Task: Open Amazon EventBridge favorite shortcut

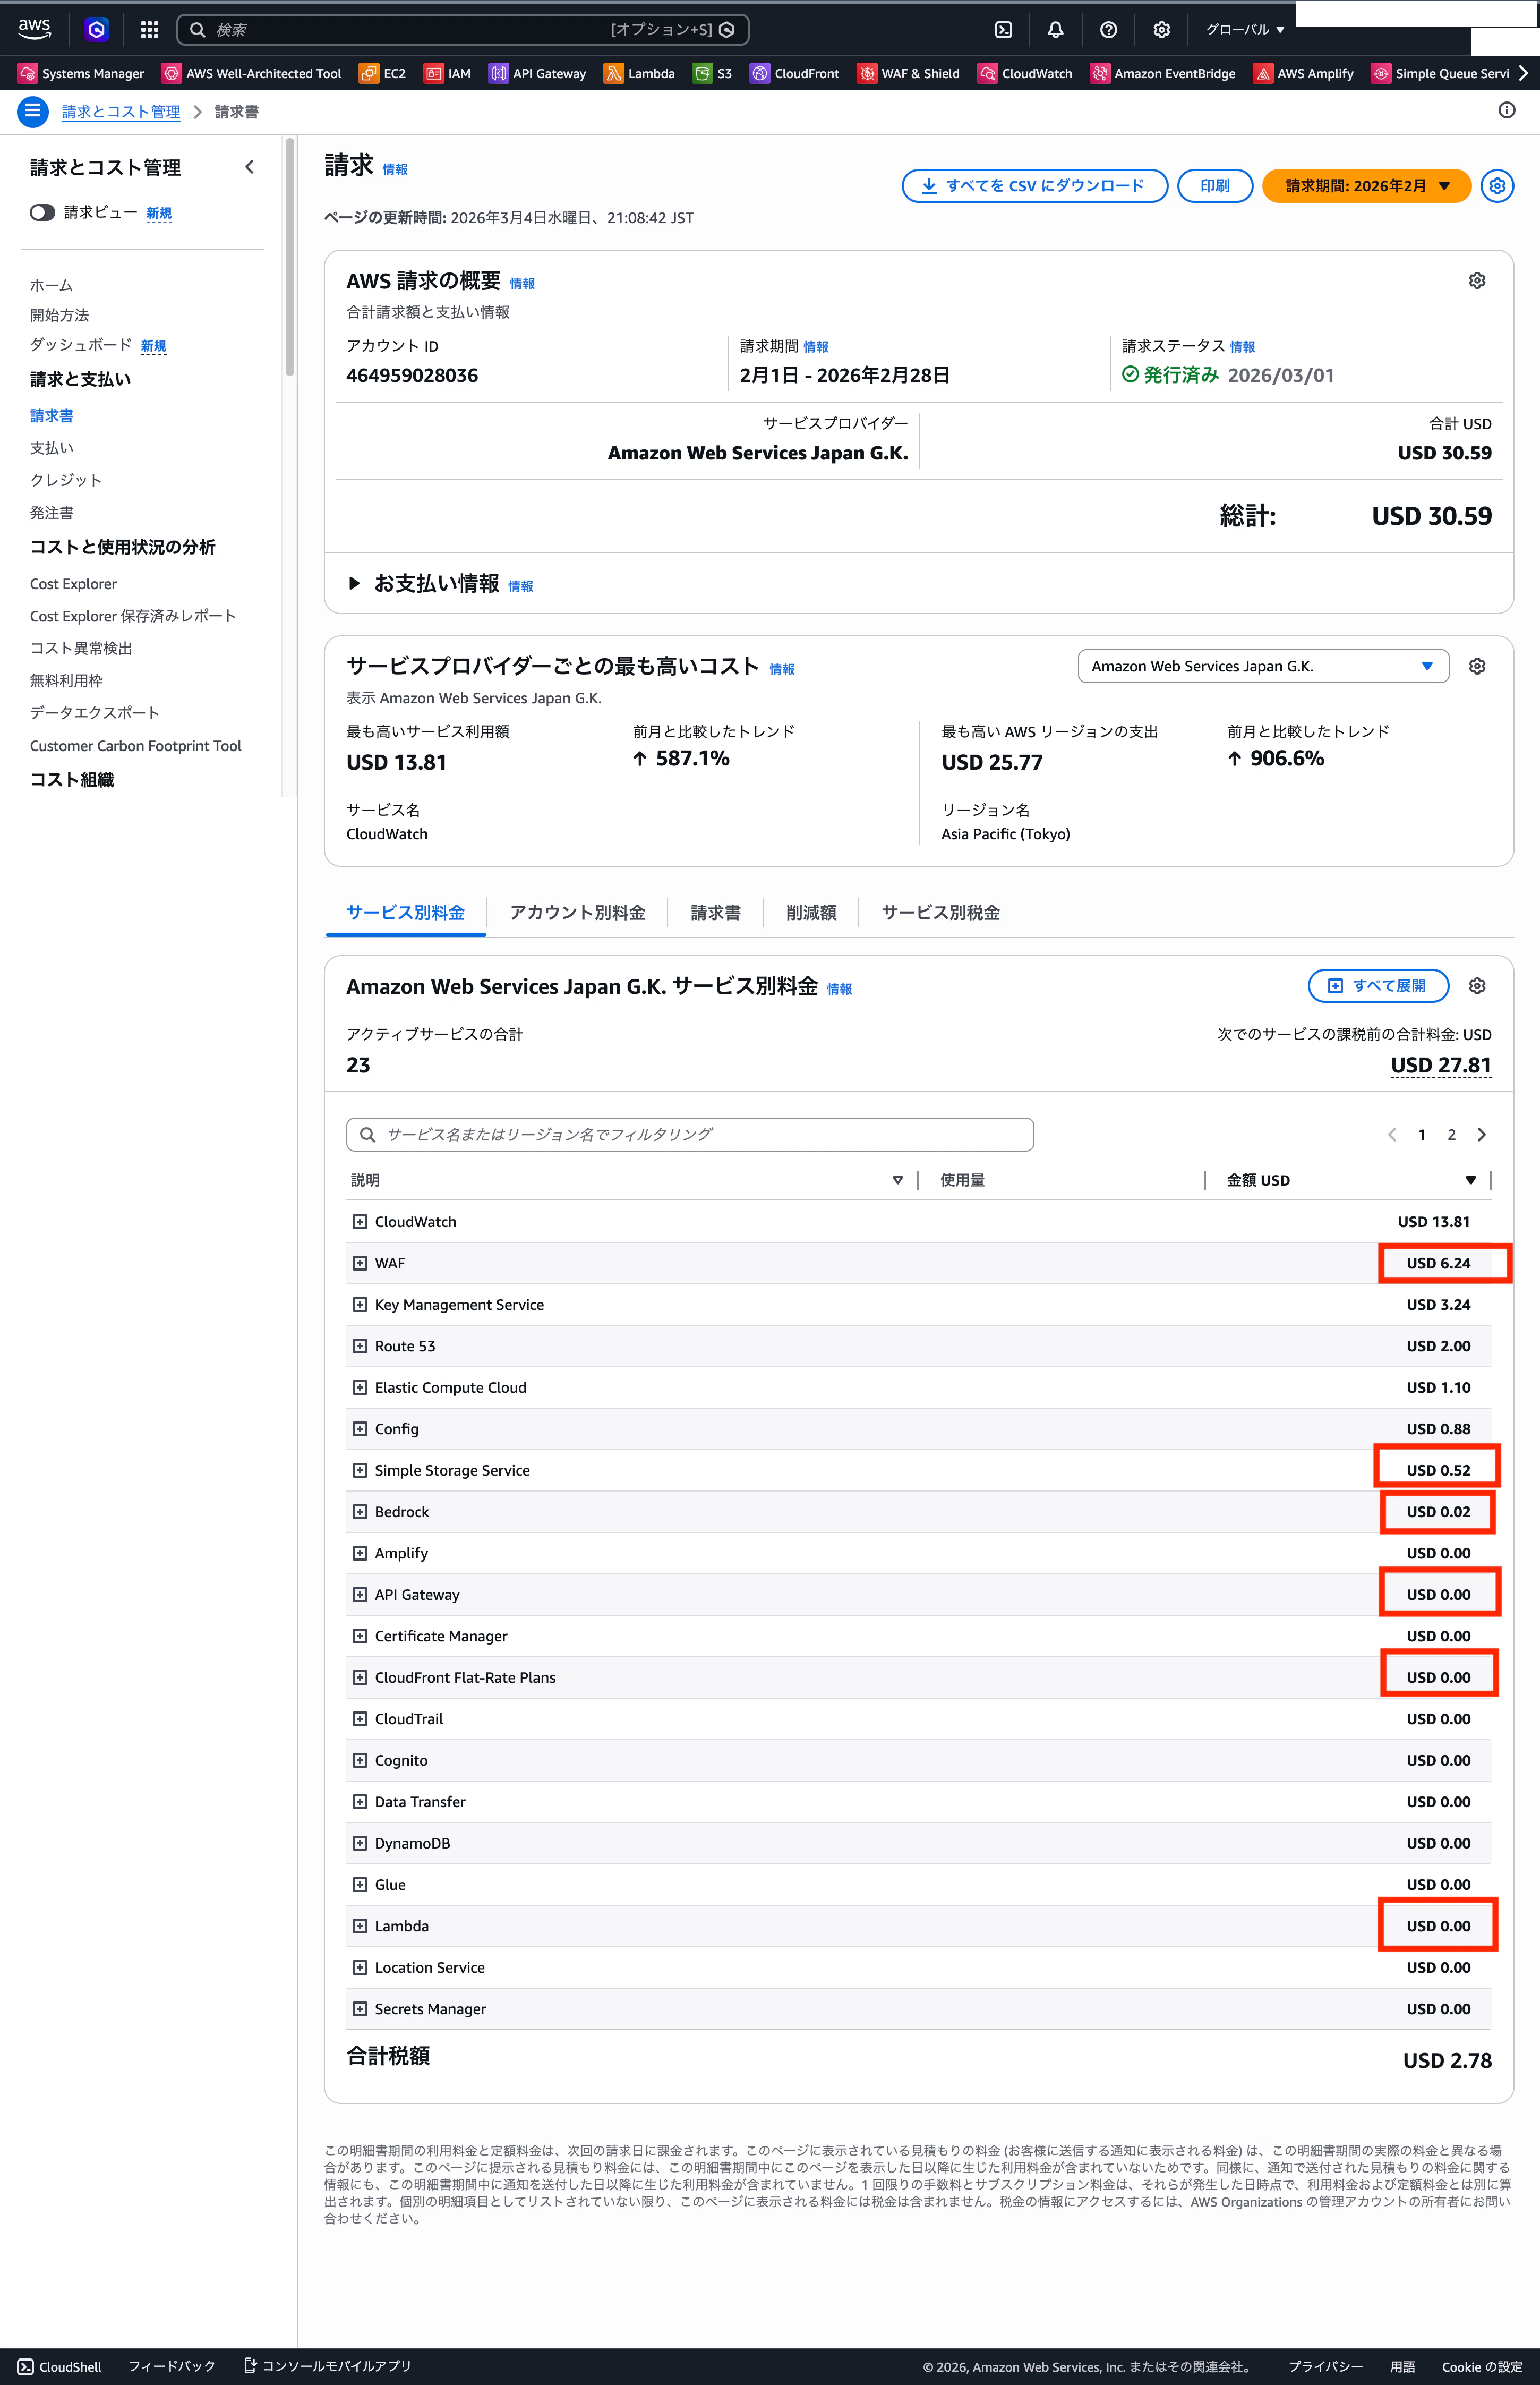Action: point(1163,73)
